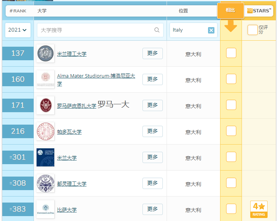Open the 2021 year dropdown

click(x=18, y=30)
